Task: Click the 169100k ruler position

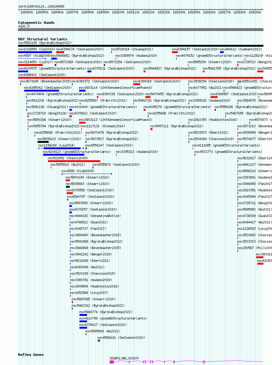Action: (x=118, y=12)
